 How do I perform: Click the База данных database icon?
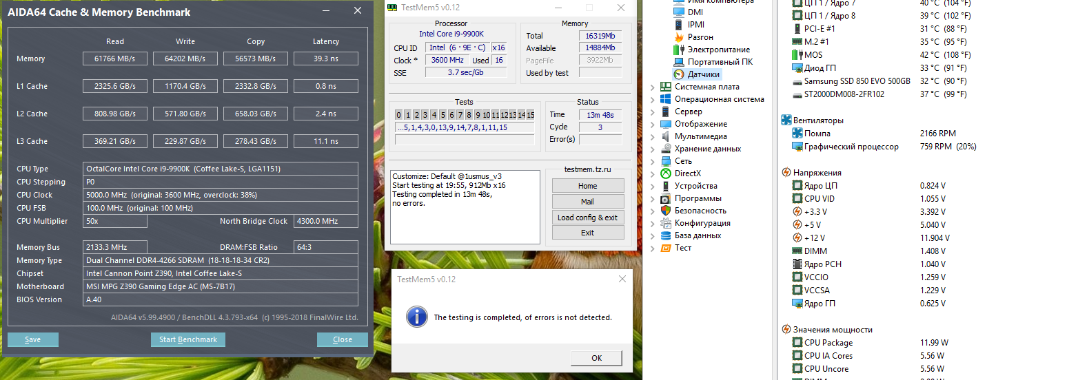(x=666, y=235)
